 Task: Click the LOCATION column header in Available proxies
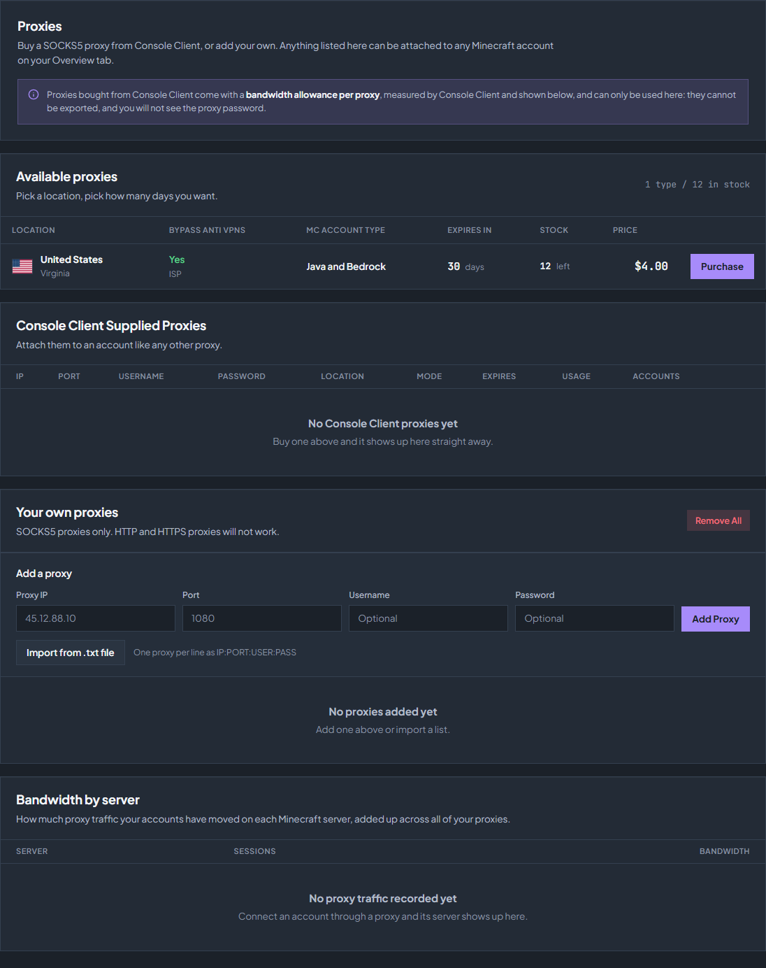[x=34, y=230]
